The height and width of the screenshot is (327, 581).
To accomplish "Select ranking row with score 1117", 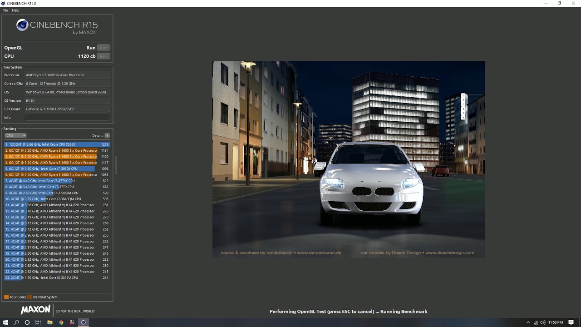I will coord(57,163).
